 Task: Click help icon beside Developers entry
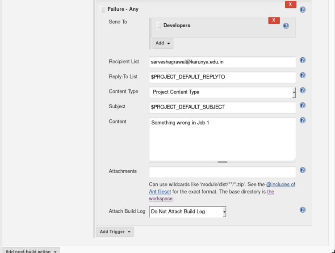(286, 26)
